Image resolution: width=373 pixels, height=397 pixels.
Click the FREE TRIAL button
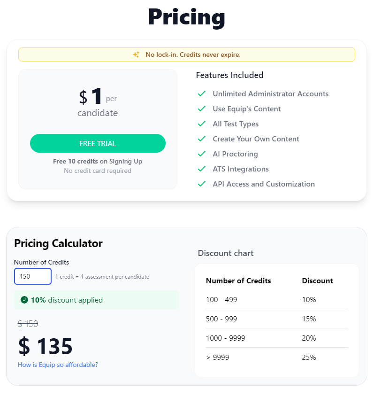(98, 143)
